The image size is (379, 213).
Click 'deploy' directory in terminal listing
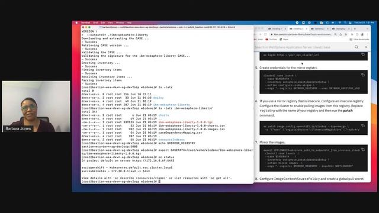pyautogui.click(x=158, y=98)
